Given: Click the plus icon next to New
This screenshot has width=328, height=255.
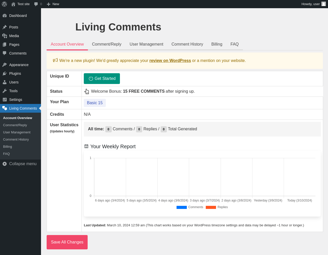Looking at the screenshot, I should coord(48,4).
